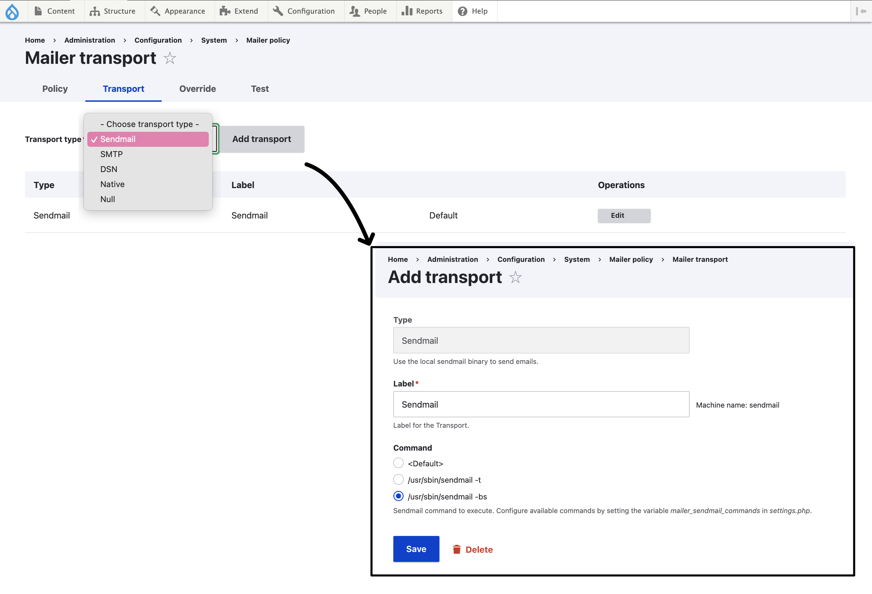
Task: Click the Drupal logo home icon
Action: click(x=12, y=11)
